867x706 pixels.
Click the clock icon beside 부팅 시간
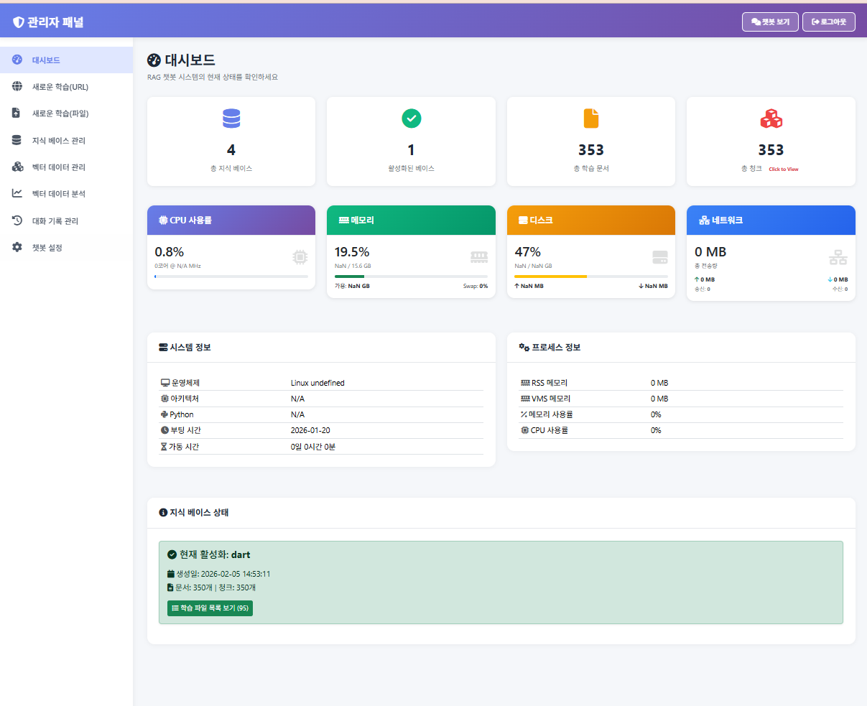tap(164, 430)
